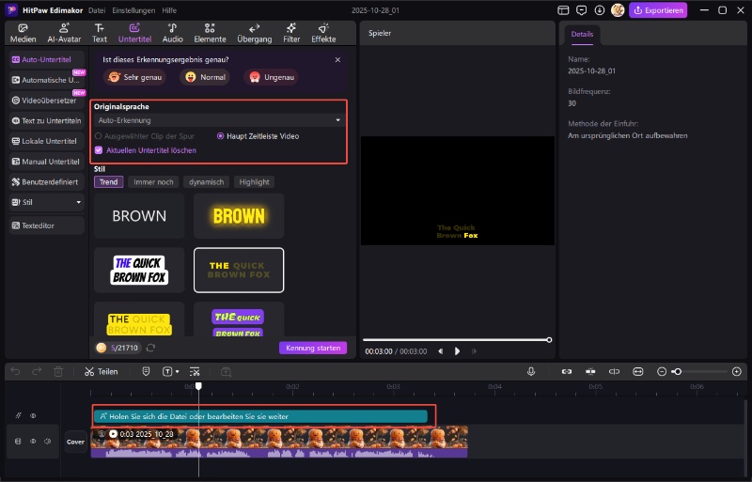
Task: Click the microphone voice-over icon in the timeline toolbar
Action: 531,371
